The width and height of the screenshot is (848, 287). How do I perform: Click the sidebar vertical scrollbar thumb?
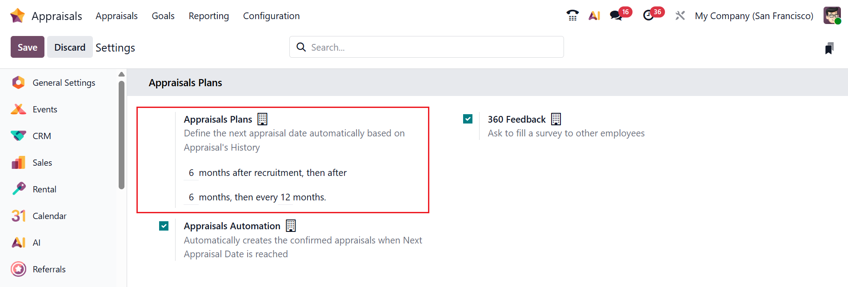[121, 133]
